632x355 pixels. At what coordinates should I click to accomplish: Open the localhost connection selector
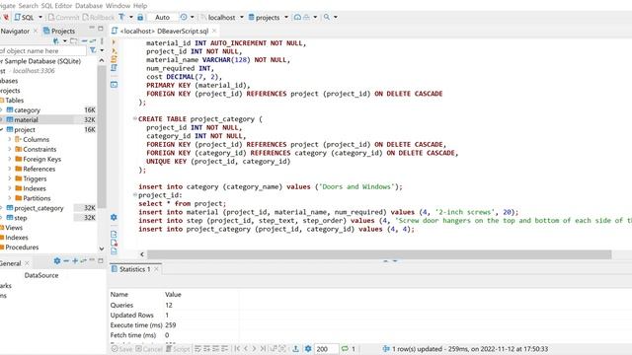tap(222, 18)
